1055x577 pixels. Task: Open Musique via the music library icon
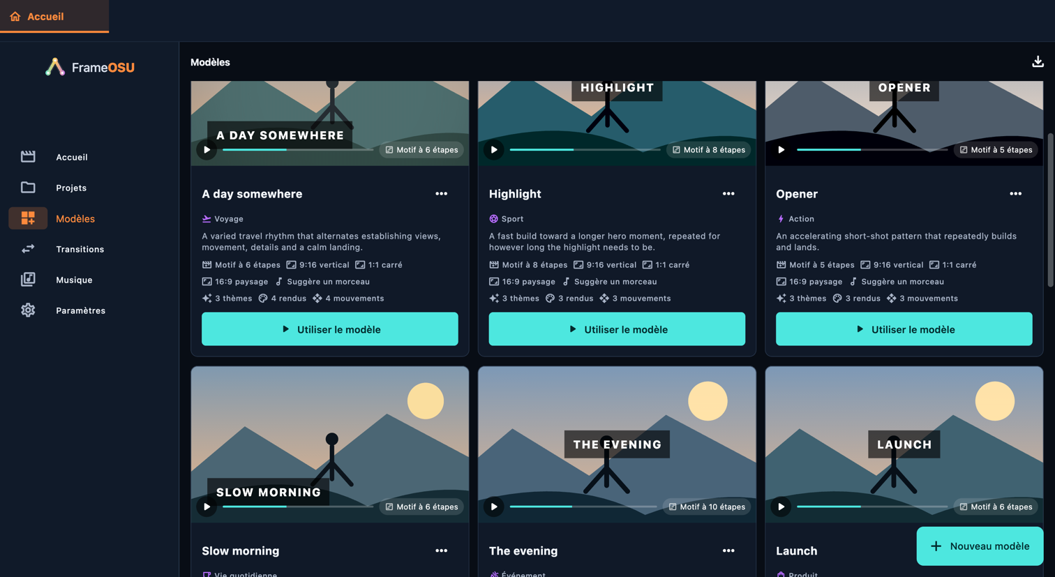tap(28, 280)
